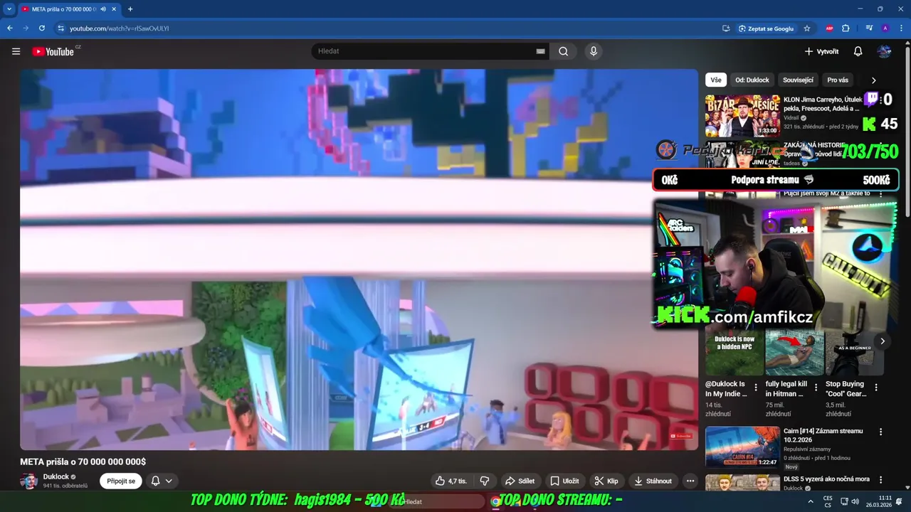Close the META přišla browser tab
Image resolution: width=911 pixels, height=512 pixels.
click(114, 9)
